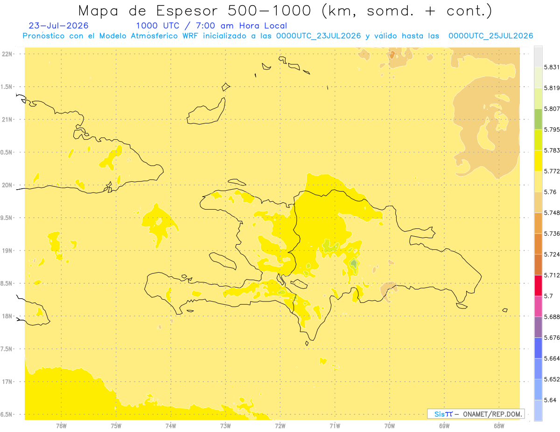The image size is (560, 432).
Task: Click the latitude label "22N"
Action: [7, 54]
